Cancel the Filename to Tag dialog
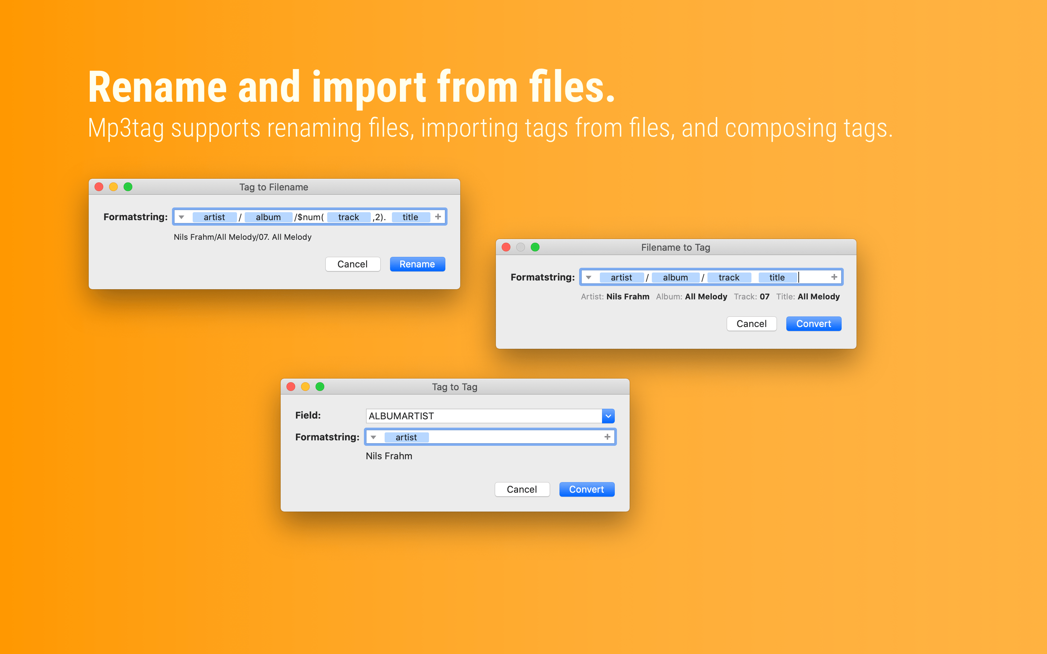This screenshot has width=1047, height=654. click(x=751, y=324)
